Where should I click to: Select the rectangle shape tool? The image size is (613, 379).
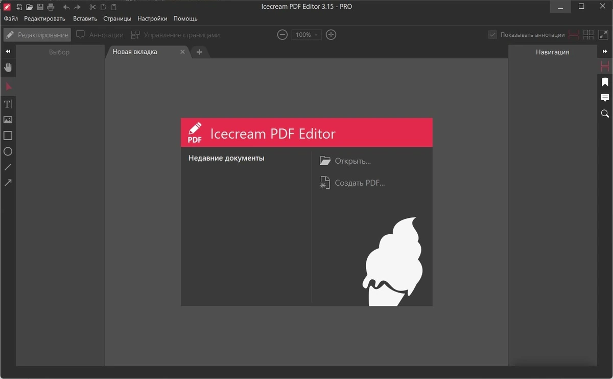[8, 136]
